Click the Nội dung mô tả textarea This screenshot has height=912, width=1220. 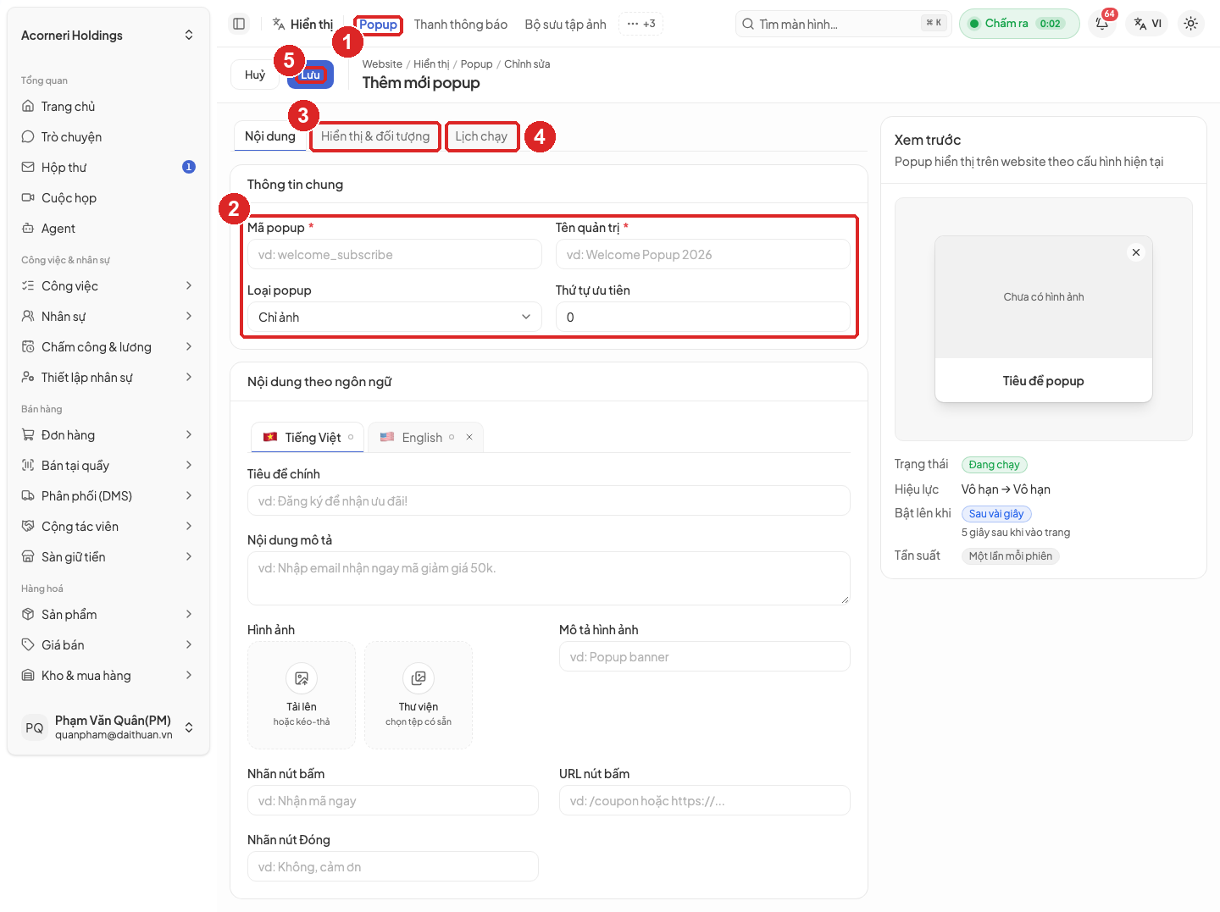coord(549,578)
